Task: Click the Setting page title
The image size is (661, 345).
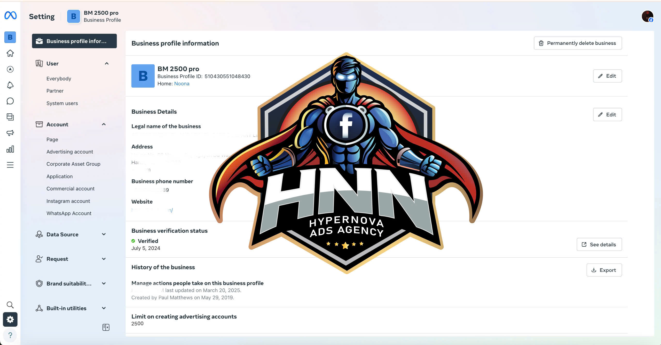Action: point(42,16)
